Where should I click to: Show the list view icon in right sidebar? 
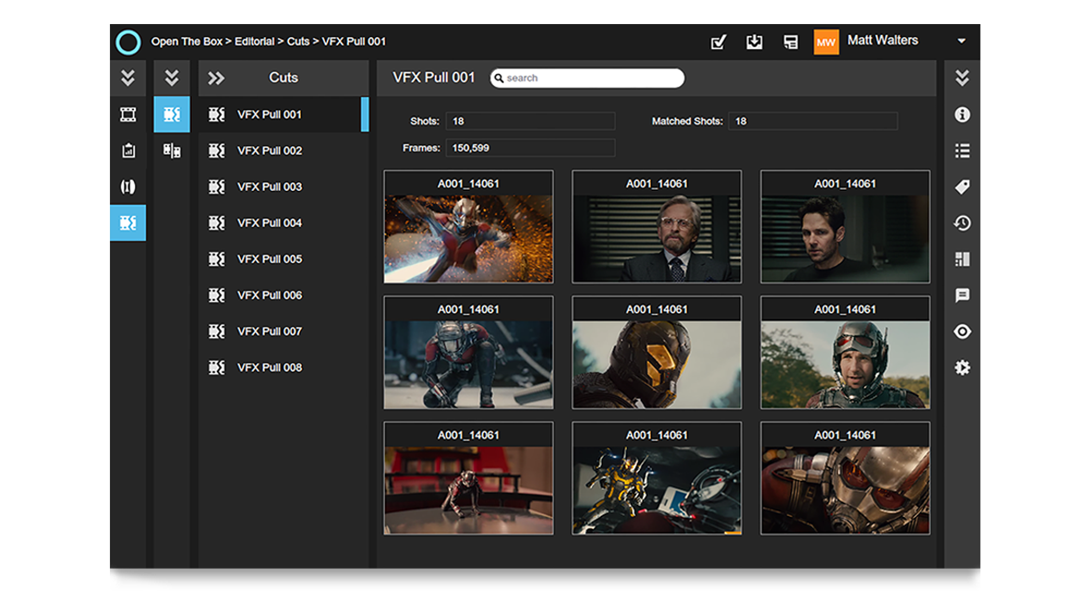point(962,150)
